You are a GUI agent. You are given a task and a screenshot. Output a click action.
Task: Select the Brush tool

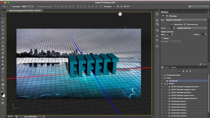(x=3, y=42)
